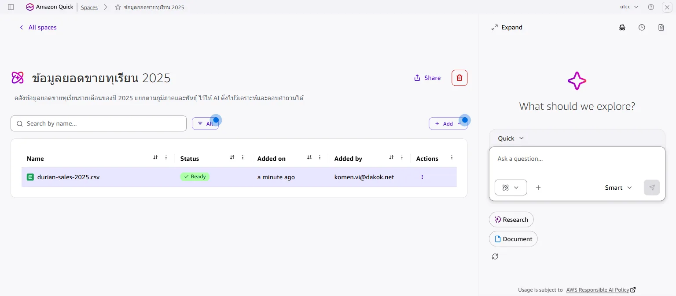The height and width of the screenshot is (296, 676).
Task: Click the space atom icon beside title
Action: [18, 78]
